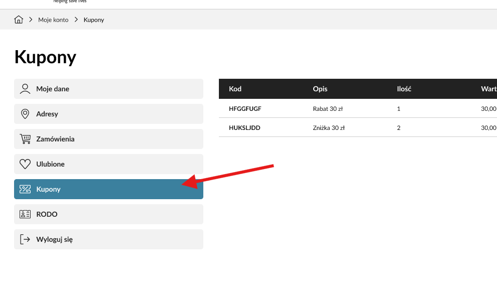
Task: Click the Kupony breadcrumb text
Action: point(94,20)
